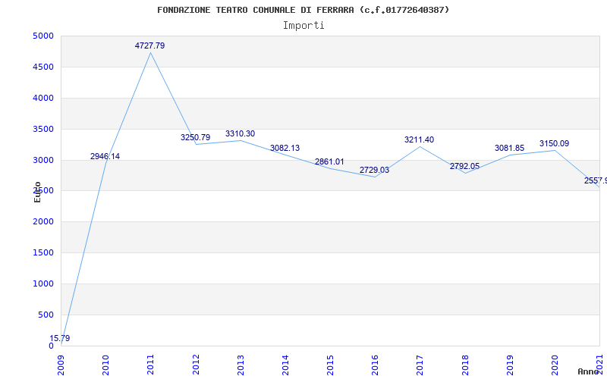Click the y-axis tick label 5000
The width and height of the screenshot is (607, 379).
[43, 36]
